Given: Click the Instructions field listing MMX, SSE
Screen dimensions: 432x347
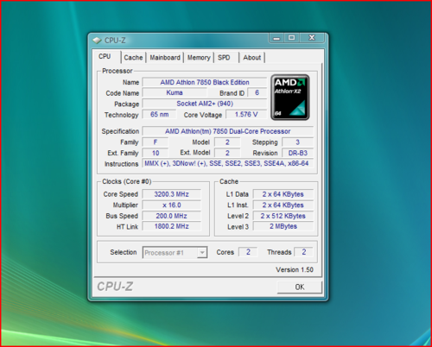Looking at the screenshot, I should click(228, 164).
